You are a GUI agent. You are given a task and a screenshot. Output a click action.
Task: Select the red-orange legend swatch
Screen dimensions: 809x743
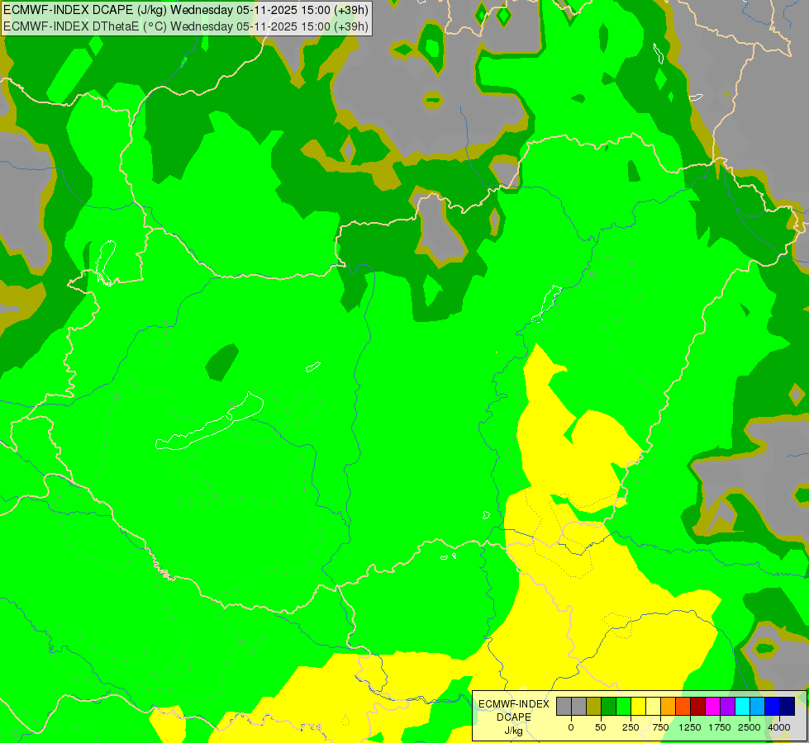(683, 706)
